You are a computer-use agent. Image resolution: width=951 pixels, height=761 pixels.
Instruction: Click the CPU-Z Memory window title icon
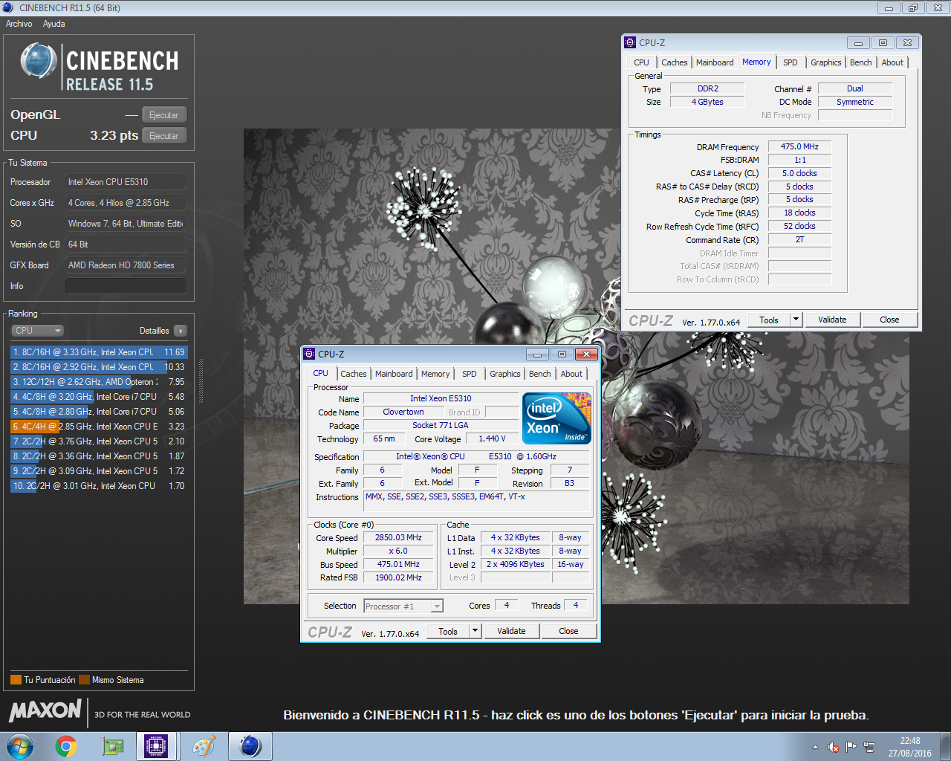630,42
